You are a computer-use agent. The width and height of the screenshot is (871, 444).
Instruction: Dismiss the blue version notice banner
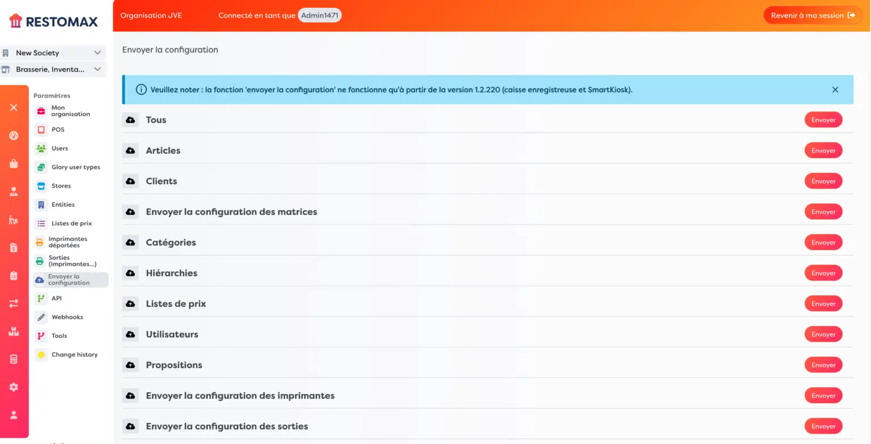(835, 90)
